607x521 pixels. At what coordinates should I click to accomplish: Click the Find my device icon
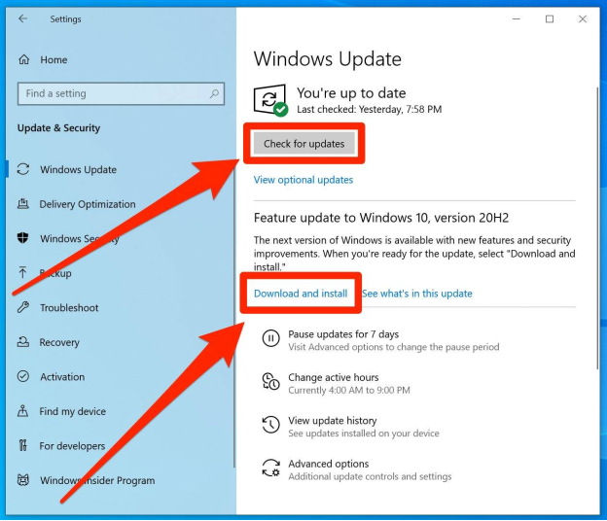22,411
